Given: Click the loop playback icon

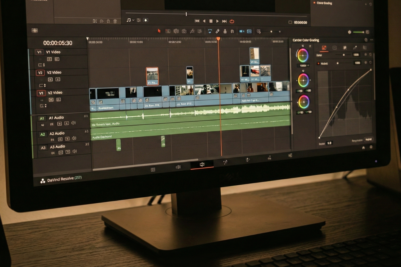Looking at the screenshot, I should (232, 21).
